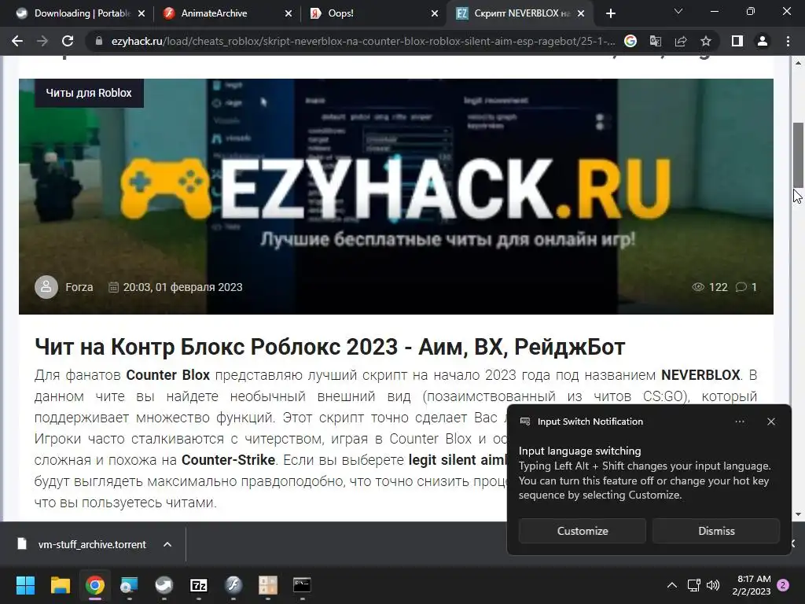Screen dimensions: 805x604
Task: Click the date 20:03, 01 февраля 2023
Action: point(182,287)
